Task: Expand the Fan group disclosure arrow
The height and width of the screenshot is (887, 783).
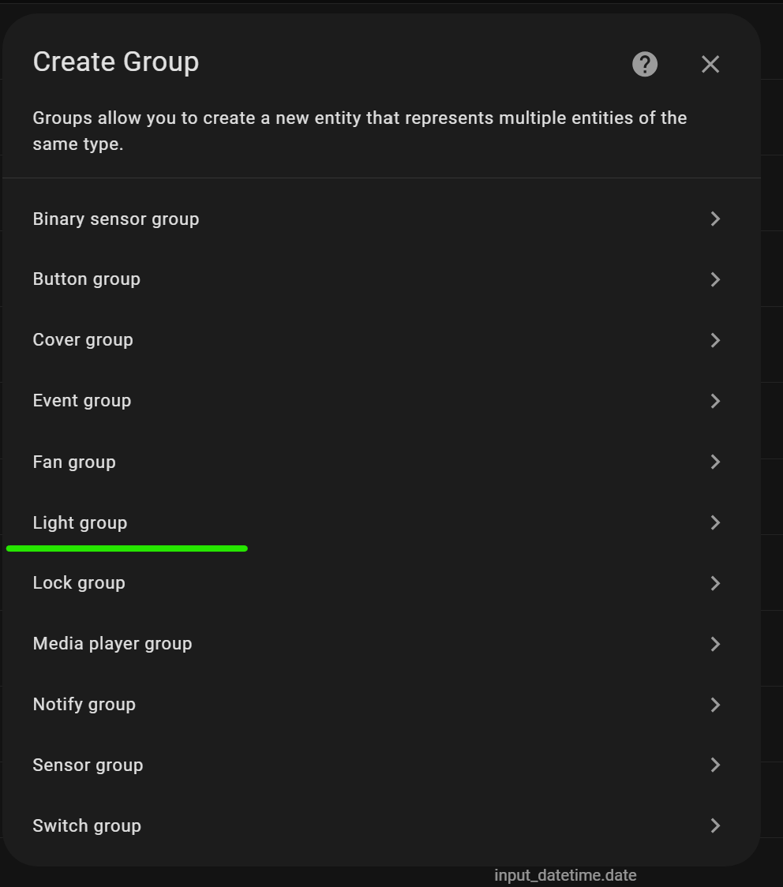Action: click(x=715, y=462)
